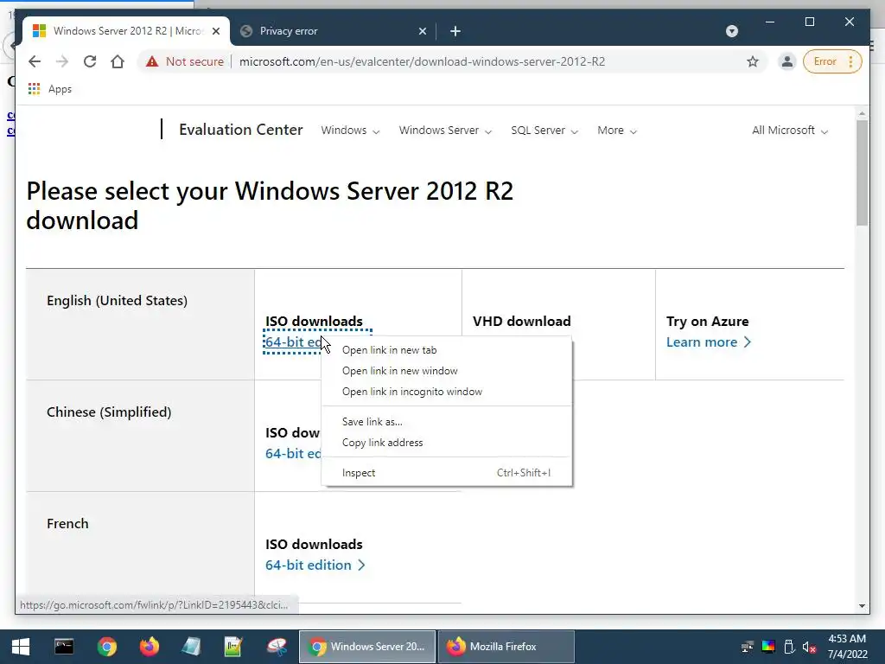Click the USB safely remove tray icon
The height and width of the screenshot is (664, 885).
789,647
